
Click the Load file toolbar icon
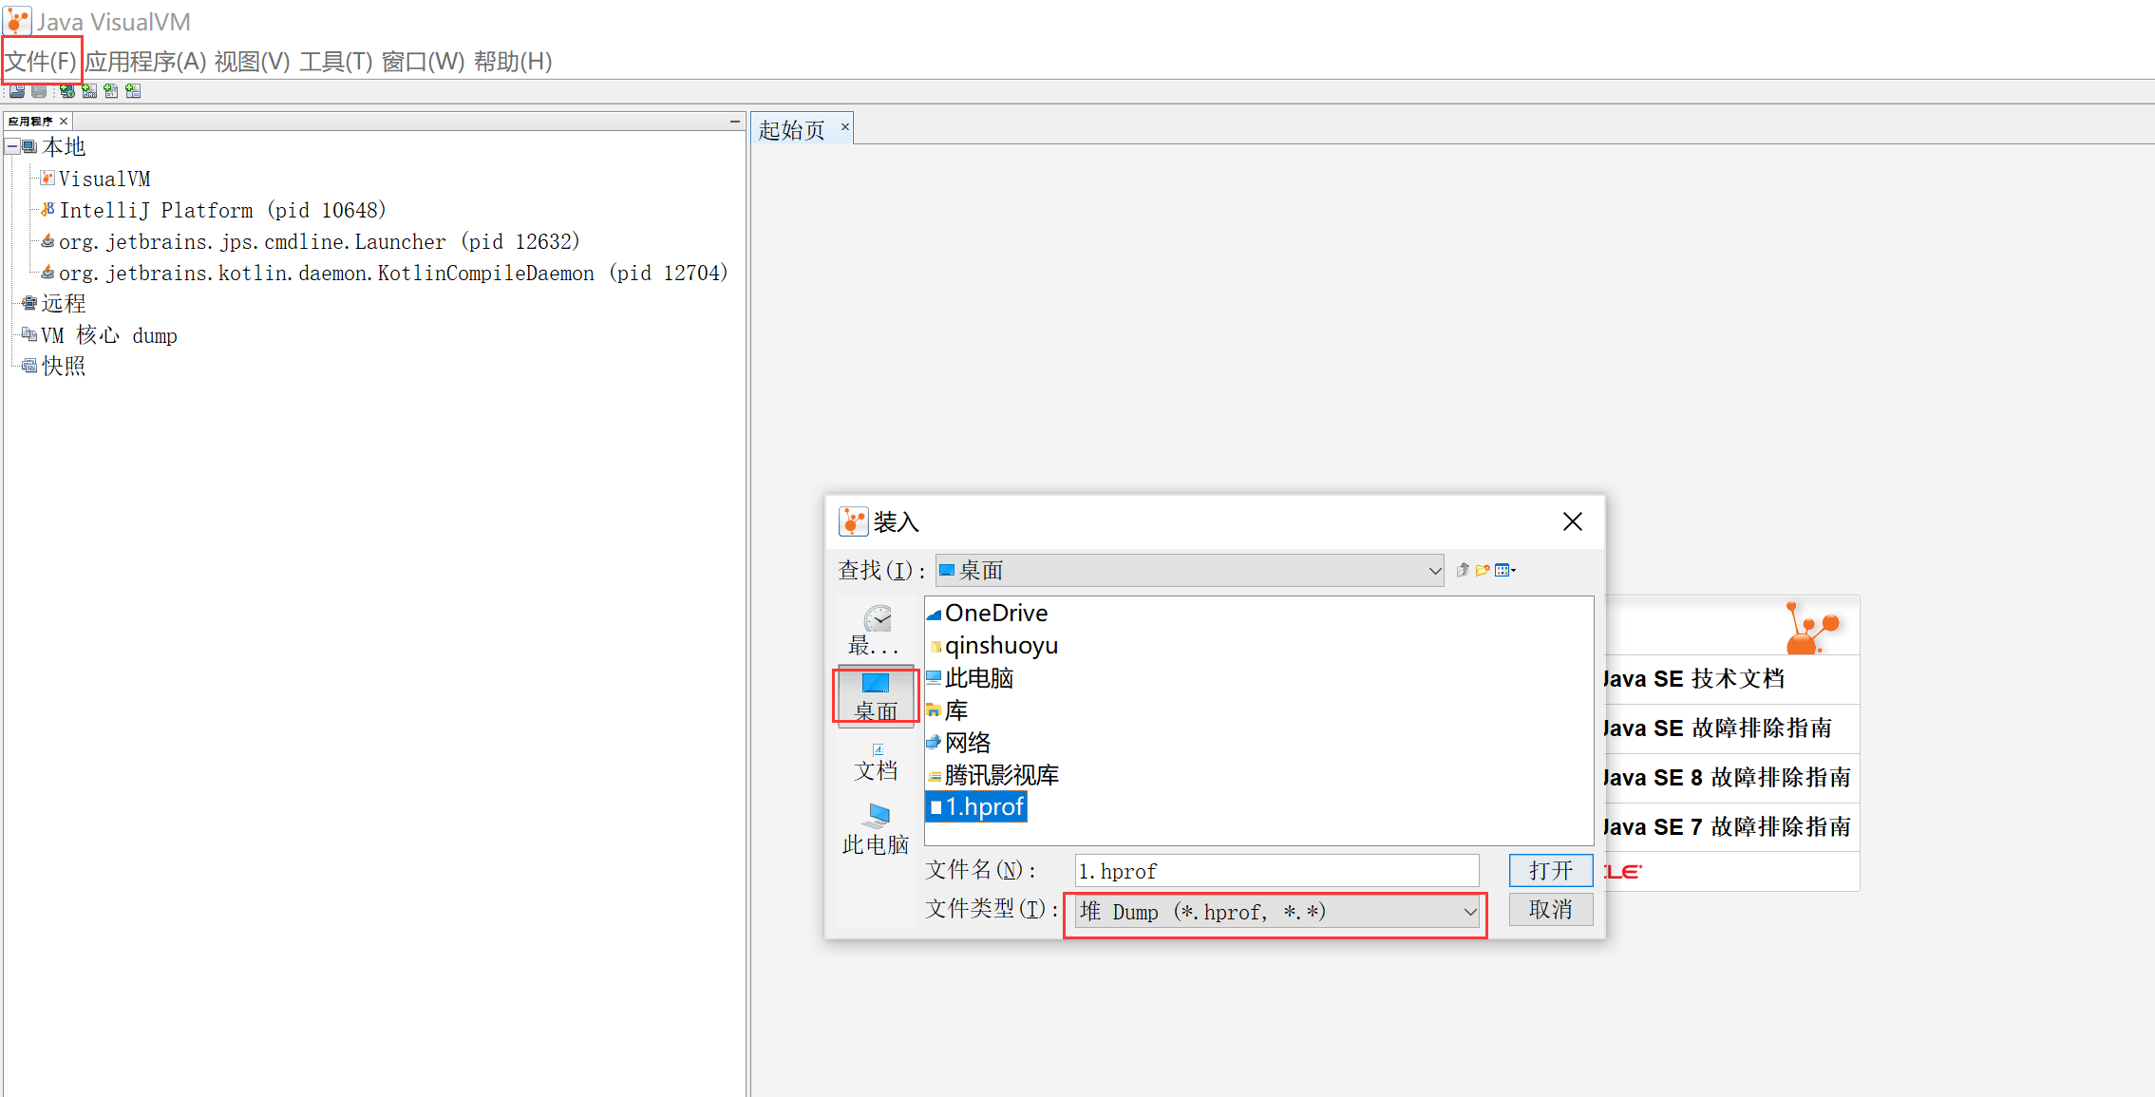click(17, 91)
